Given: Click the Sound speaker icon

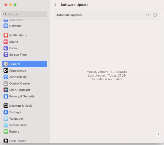Looking at the screenshot, I should click(6, 42).
